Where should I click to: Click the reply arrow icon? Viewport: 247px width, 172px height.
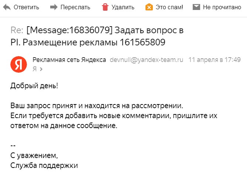tap(7, 7)
